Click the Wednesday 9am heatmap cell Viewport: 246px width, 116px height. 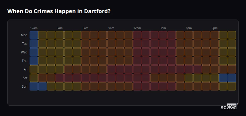point(111,52)
